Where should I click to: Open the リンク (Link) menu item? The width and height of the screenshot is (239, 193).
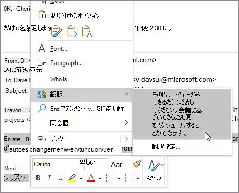pyautogui.click(x=76, y=139)
